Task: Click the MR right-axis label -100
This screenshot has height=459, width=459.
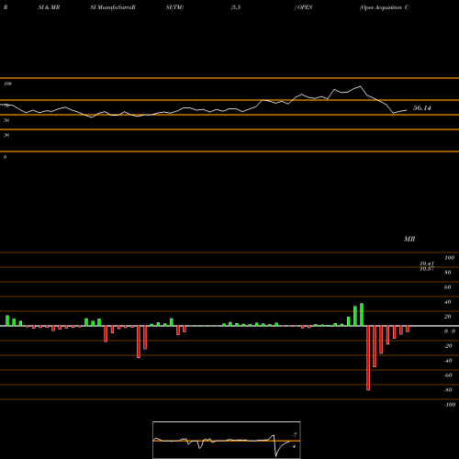Action: pyautogui.click(x=450, y=405)
